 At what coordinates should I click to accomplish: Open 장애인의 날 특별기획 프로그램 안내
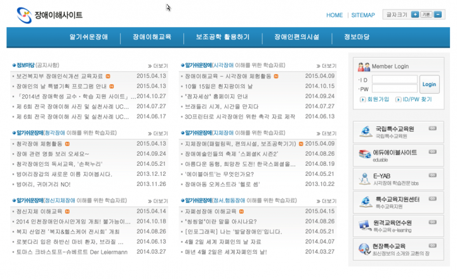[62, 86]
